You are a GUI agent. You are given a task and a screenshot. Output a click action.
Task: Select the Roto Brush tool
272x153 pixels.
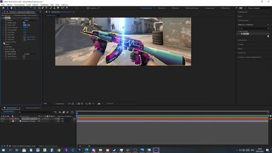coord(62,8)
